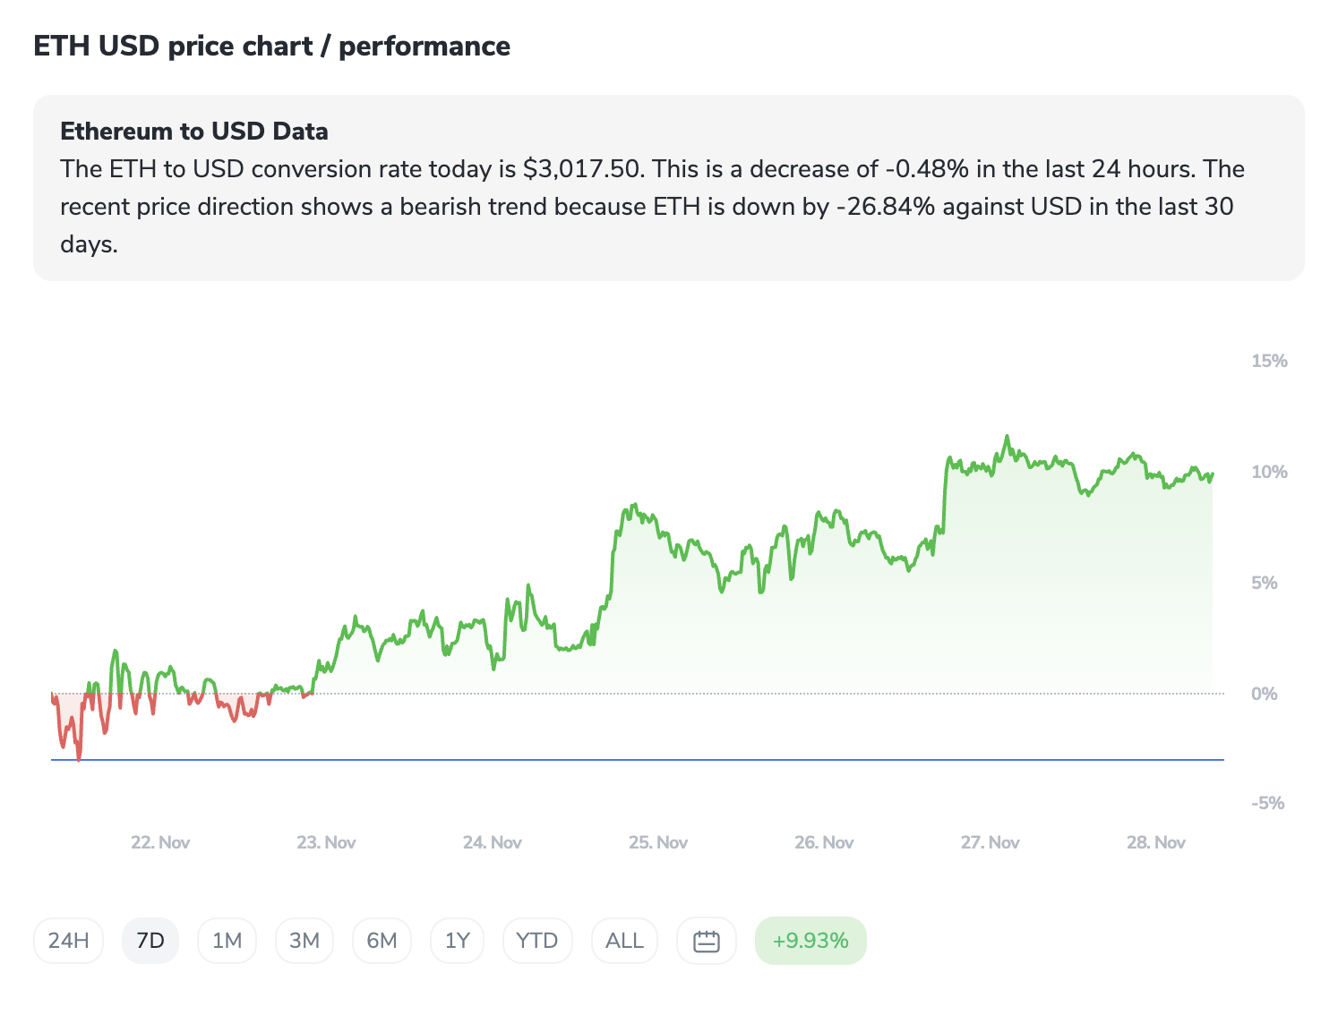Click the 22. Nov axis label
Screen dimensions: 1338x1015
coord(160,842)
